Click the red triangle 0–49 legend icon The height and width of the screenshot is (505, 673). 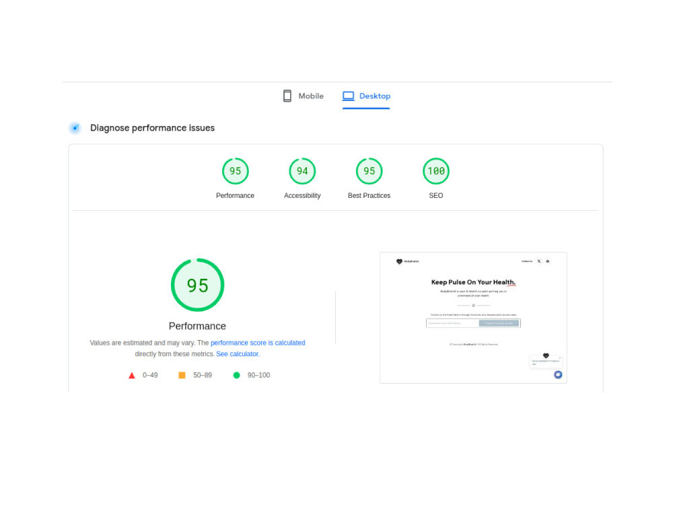132,375
